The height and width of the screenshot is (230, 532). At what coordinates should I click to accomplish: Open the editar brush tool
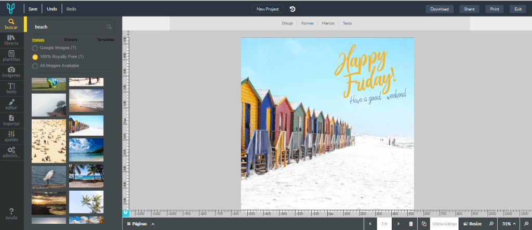coord(11,104)
